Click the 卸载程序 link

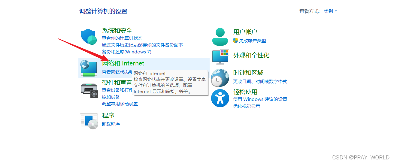(x=111, y=124)
